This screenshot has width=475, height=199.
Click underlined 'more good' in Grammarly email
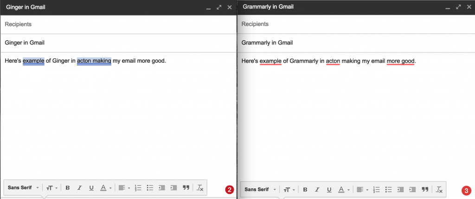pyautogui.click(x=400, y=61)
